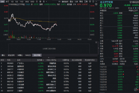139x93 pixels.
Task: Collapse the right quote panel handle
Action: pos(98,48)
